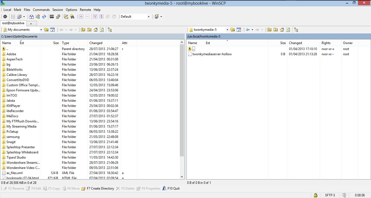Open the Options menu
This screenshot has width=371, height=198.
[71, 10]
